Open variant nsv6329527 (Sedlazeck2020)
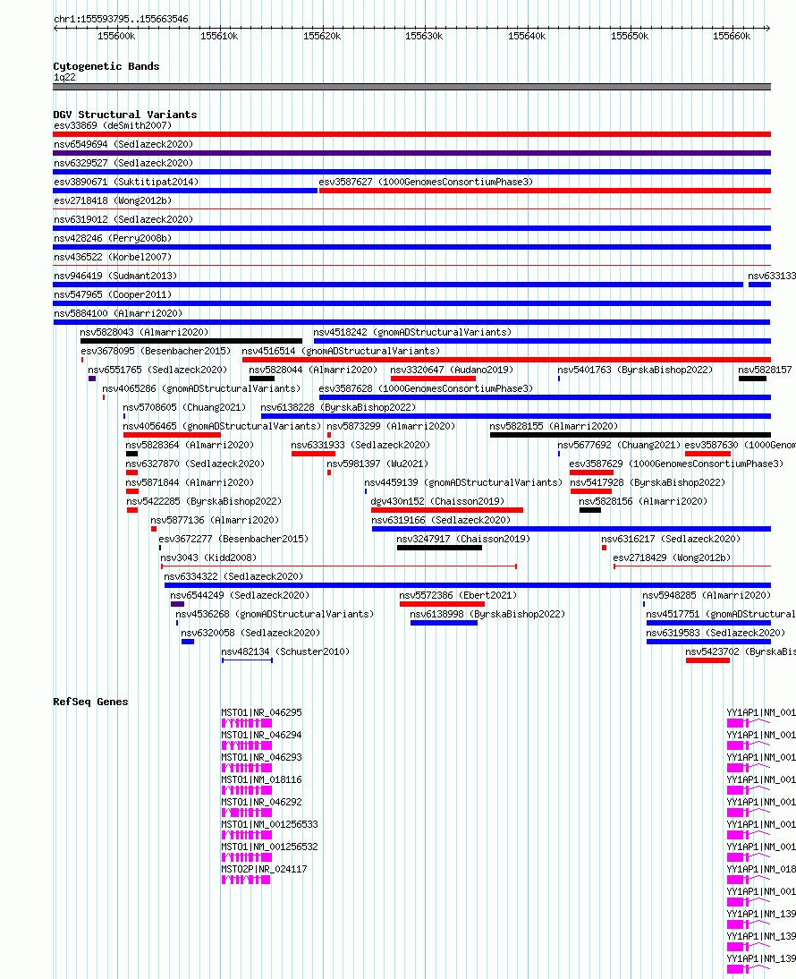 tap(411, 172)
